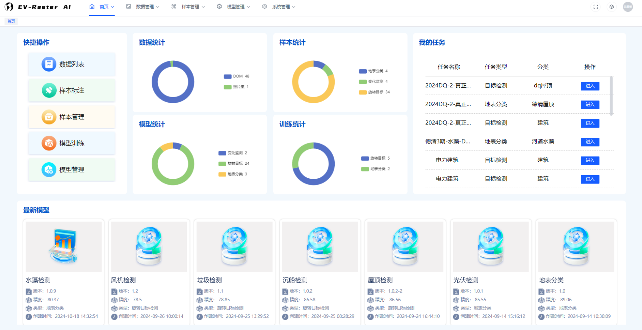The image size is (642, 330).
Task: Click the creation-time clock icon on 水藻检测 card
Action: (29, 317)
